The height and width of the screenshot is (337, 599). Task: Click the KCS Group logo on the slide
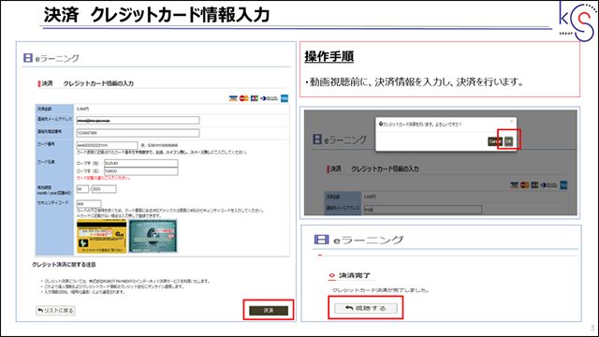coord(577,21)
